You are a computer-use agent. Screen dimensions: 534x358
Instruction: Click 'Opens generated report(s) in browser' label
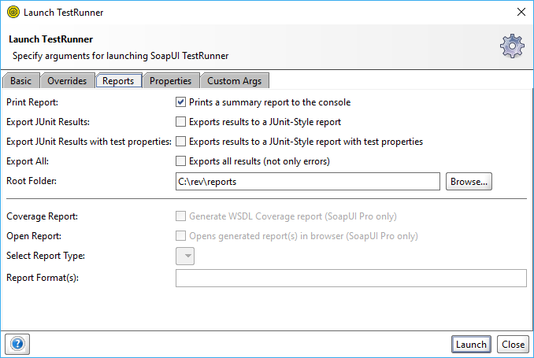303,236
